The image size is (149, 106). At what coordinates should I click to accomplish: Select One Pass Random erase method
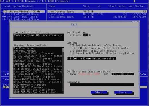pos(38,51)
